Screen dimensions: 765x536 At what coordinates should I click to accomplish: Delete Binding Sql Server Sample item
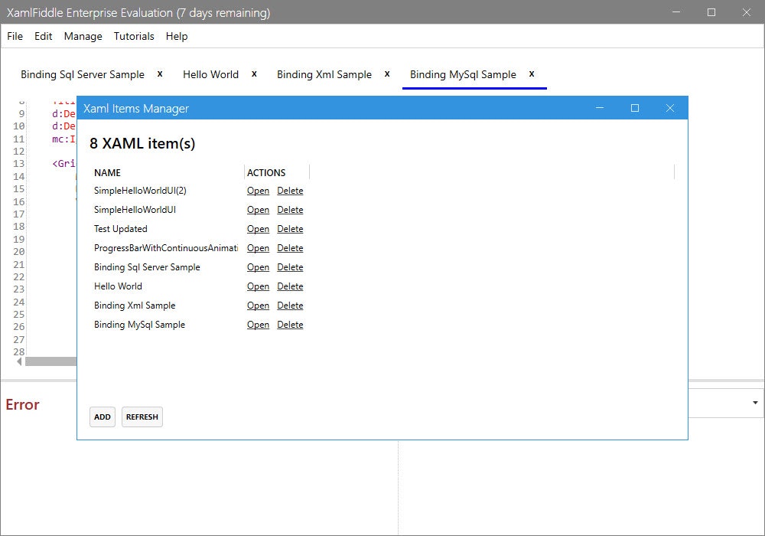tap(290, 267)
